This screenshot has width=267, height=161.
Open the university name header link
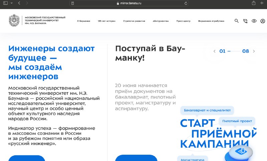pyautogui.click(x=45, y=20)
